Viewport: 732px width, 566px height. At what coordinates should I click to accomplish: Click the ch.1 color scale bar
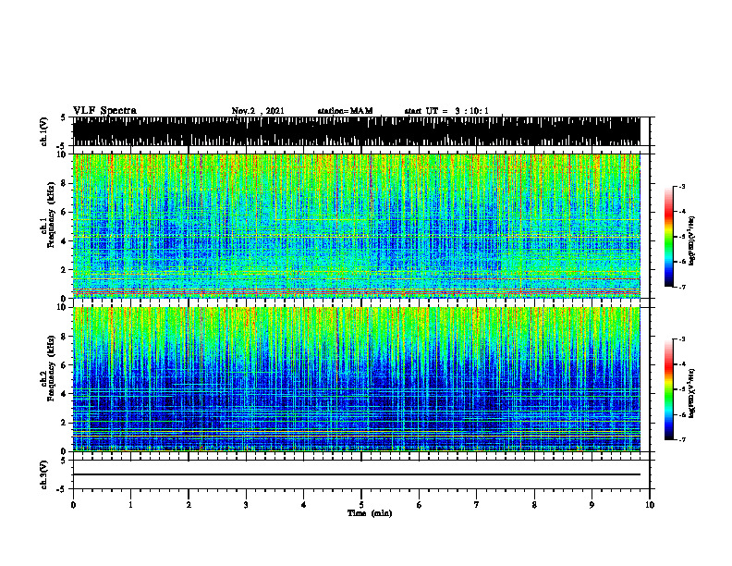pos(668,237)
